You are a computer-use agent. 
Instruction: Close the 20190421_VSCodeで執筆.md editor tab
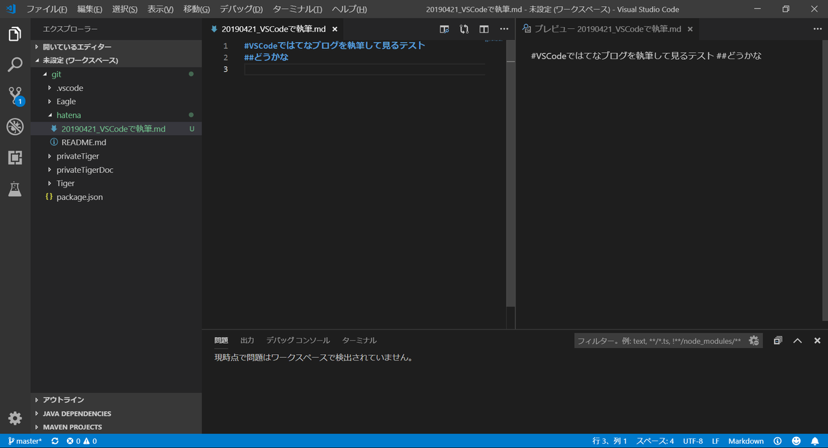pos(335,29)
